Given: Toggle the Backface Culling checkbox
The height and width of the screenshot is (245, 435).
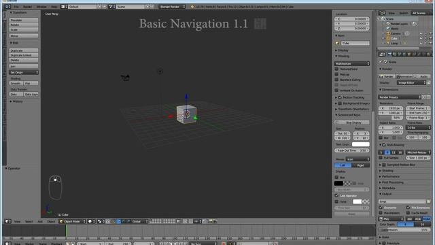Looking at the screenshot, I should coord(337,80).
